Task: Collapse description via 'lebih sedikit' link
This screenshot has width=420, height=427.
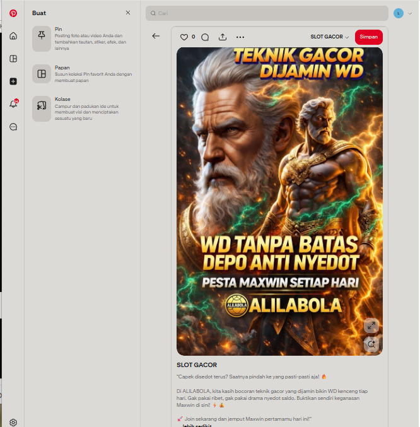Action: point(197,425)
